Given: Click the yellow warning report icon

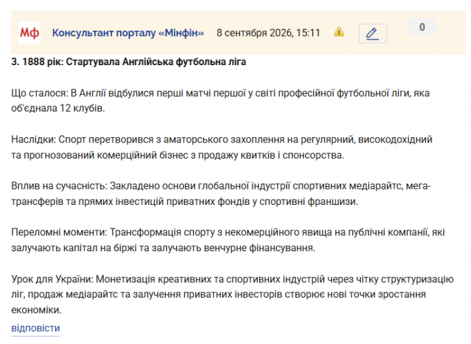Looking at the screenshot, I should [339, 32].
